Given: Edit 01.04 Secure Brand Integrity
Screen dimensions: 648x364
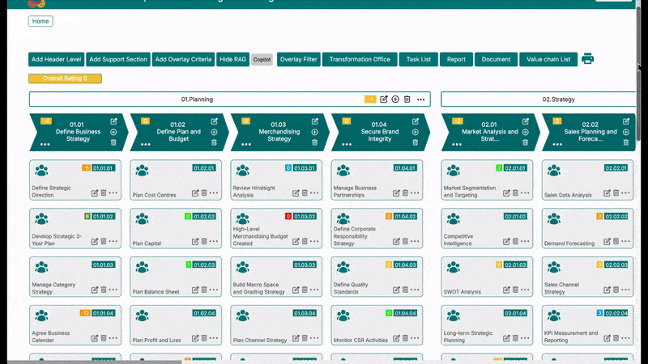Looking at the screenshot, I should tap(416, 121).
